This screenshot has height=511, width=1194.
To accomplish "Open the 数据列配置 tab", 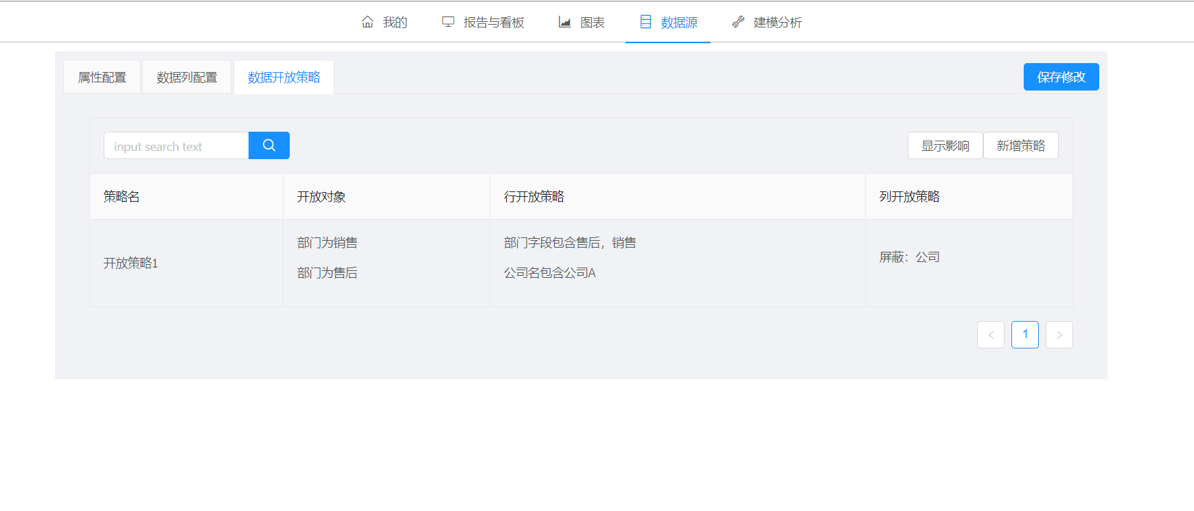I will [187, 78].
